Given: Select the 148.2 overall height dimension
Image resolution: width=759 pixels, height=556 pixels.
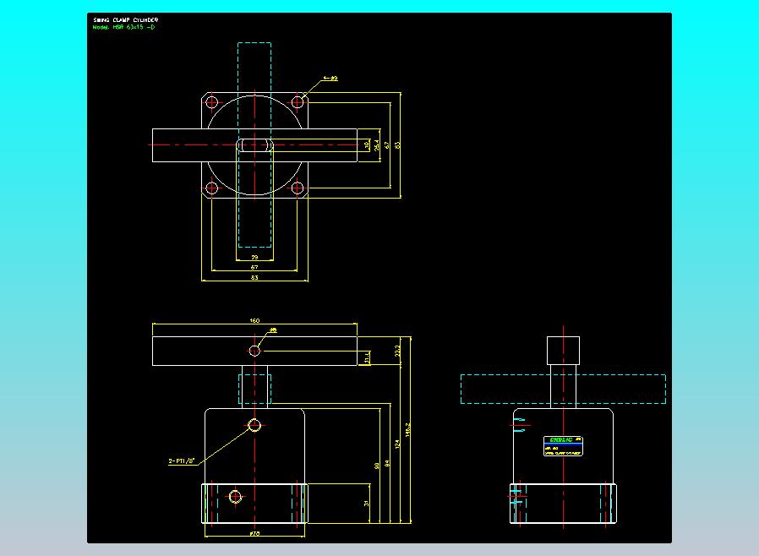Looking at the screenshot, I should (407, 431).
